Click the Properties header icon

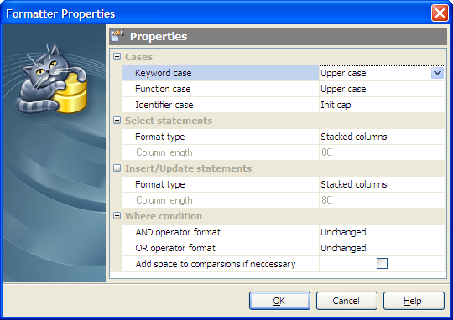pyautogui.click(x=117, y=36)
